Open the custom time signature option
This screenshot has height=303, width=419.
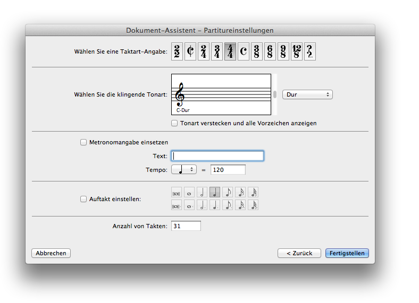point(310,51)
